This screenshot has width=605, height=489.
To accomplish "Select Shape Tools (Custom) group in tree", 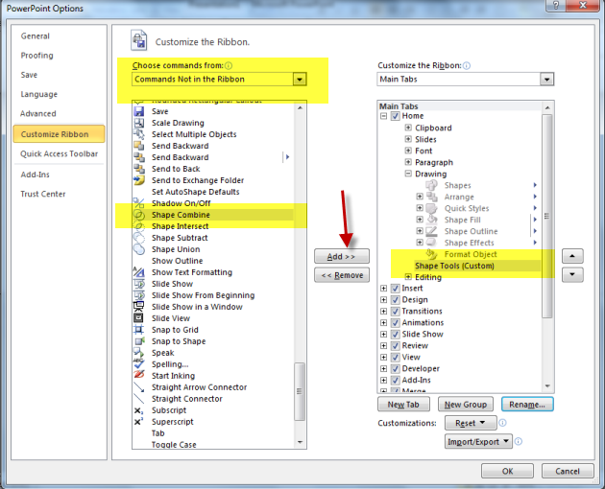I will (x=454, y=266).
